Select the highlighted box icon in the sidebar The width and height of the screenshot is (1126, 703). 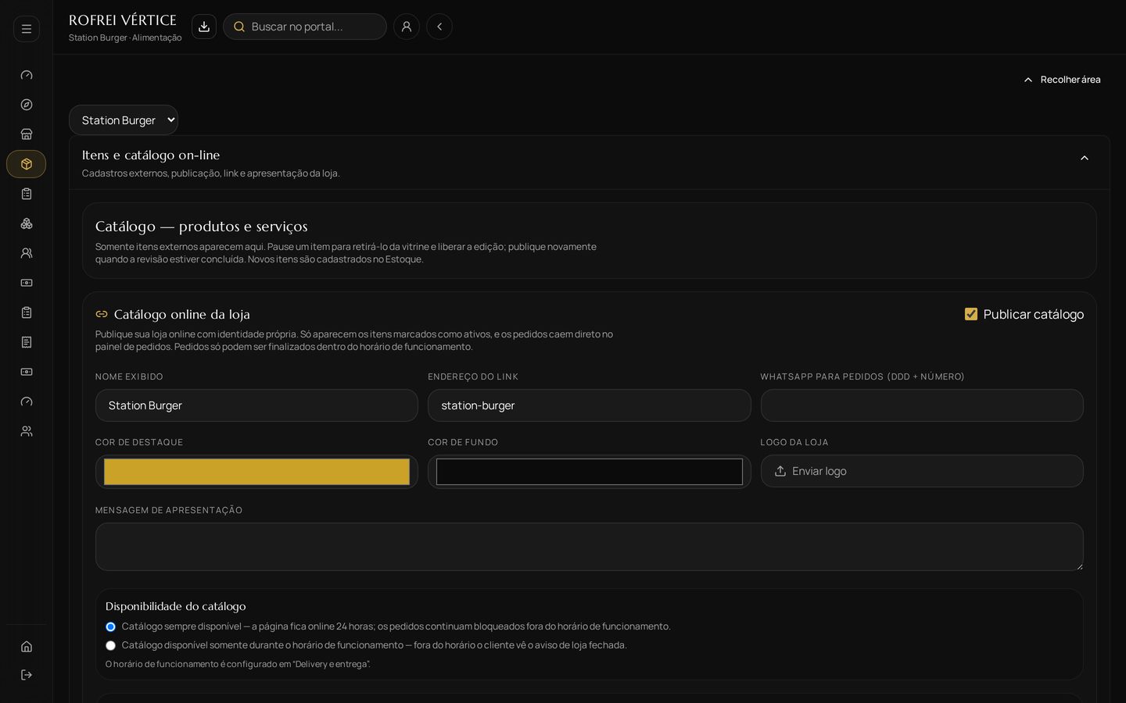(27, 164)
